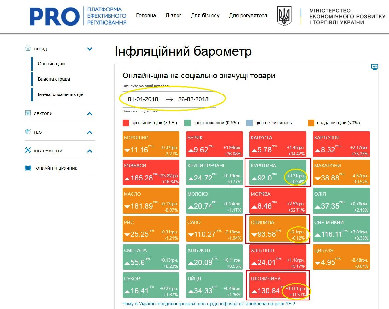The height and width of the screenshot is (309, 389).
Task: Expand the Сектори section arrow
Action: point(90,114)
